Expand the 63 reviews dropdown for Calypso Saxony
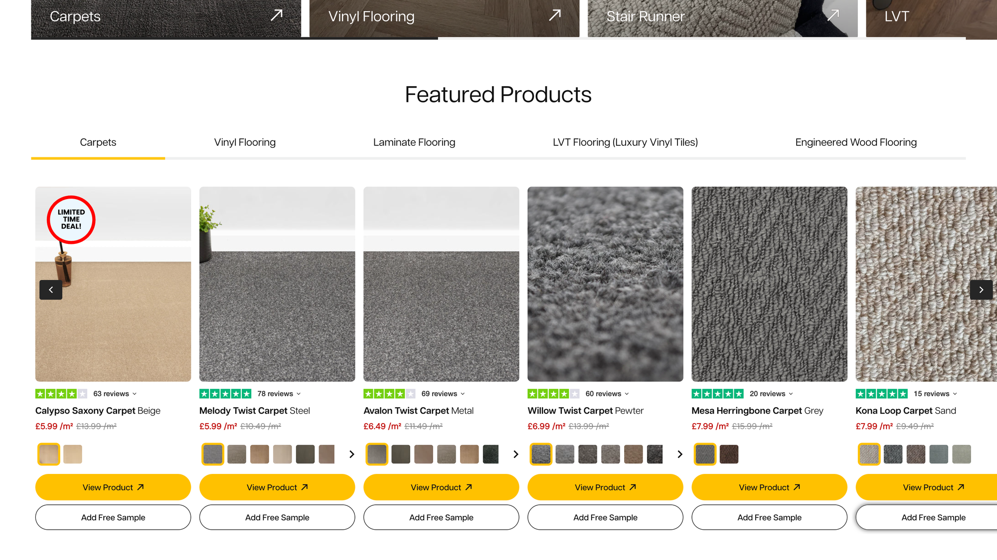Viewport: 997px width, 560px height. click(115, 394)
